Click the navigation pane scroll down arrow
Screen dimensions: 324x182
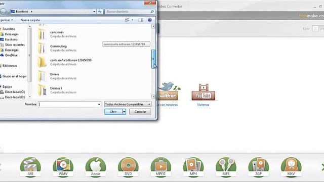[x=30, y=97]
